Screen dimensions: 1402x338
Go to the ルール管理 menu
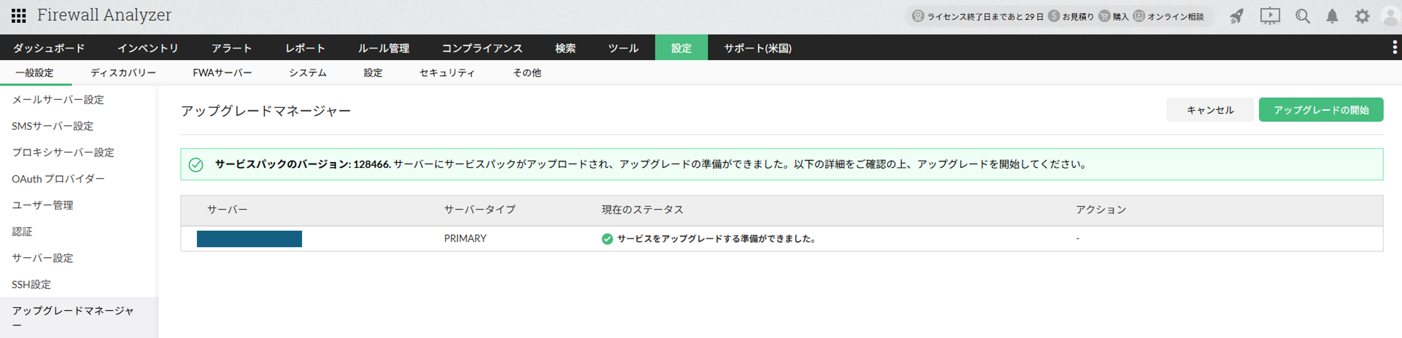(x=383, y=48)
